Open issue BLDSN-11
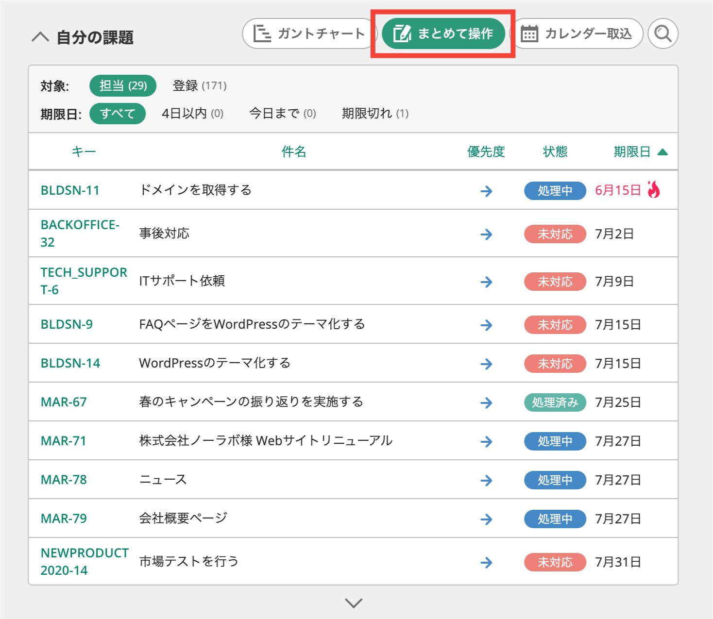Image resolution: width=713 pixels, height=619 pixels. [x=70, y=190]
